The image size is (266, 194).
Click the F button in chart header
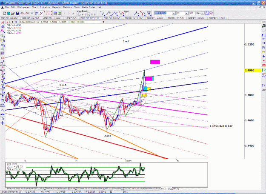[x=13, y=22]
